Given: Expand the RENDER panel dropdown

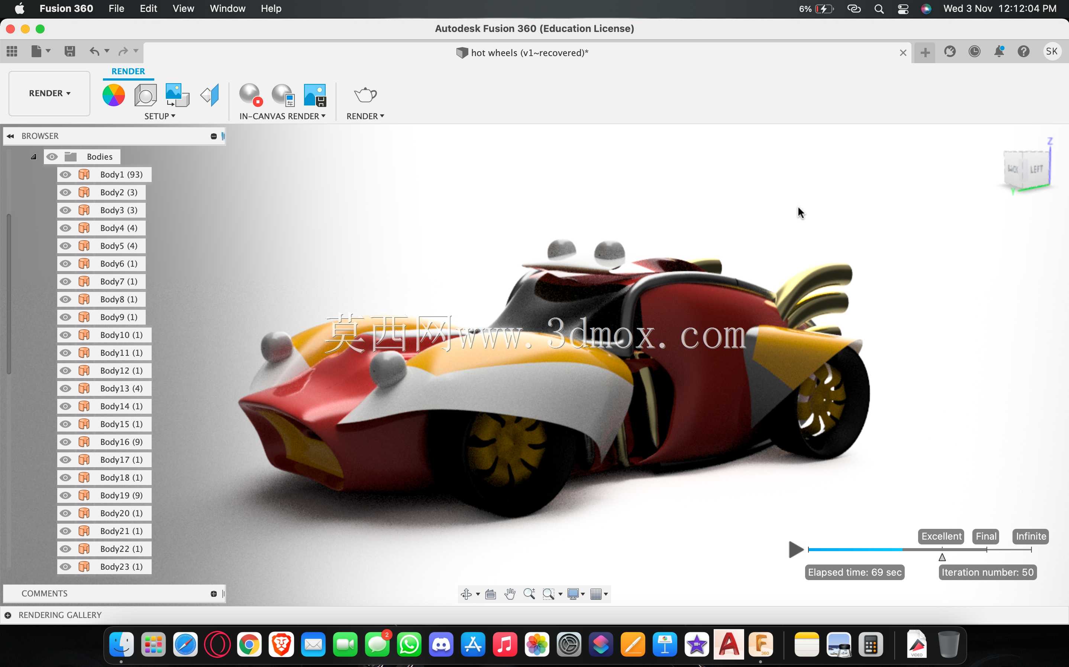Looking at the screenshot, I should 365,116.
